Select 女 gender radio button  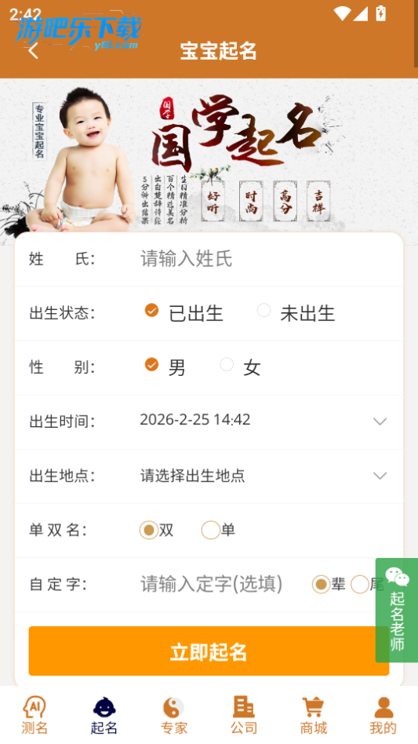click(x=227, y=364)
